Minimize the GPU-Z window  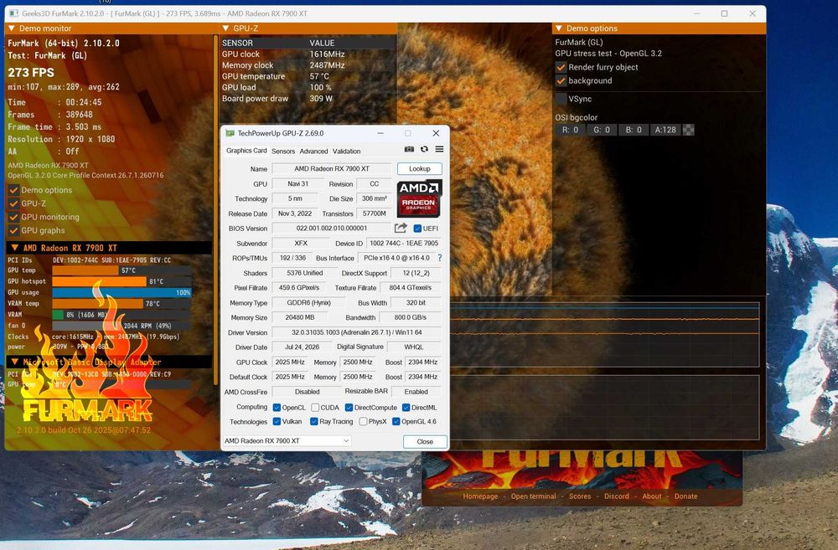click(380, 133)
